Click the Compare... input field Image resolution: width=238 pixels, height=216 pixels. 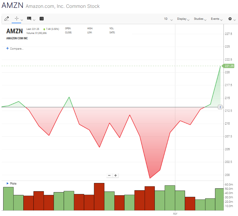(17, 49)
